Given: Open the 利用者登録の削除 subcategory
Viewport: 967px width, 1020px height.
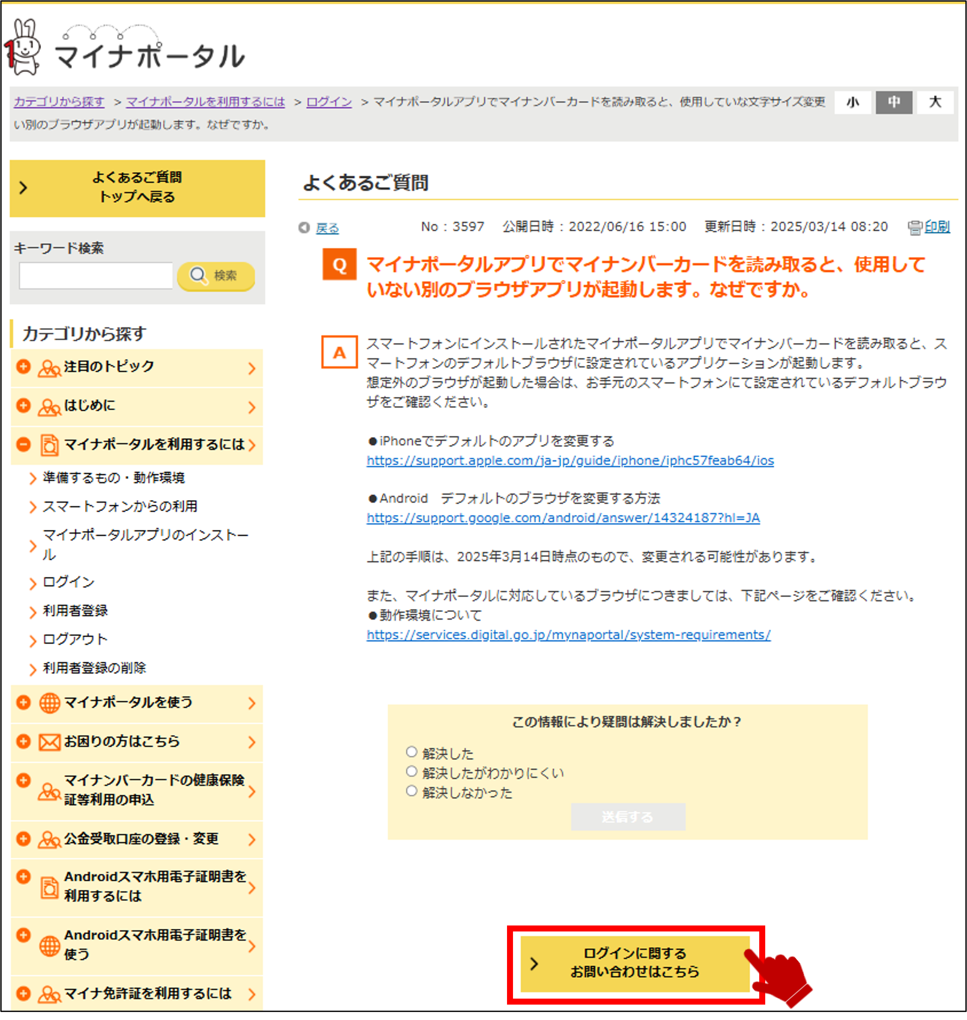Looking at the screenshot, I should [x=94, y=668].
